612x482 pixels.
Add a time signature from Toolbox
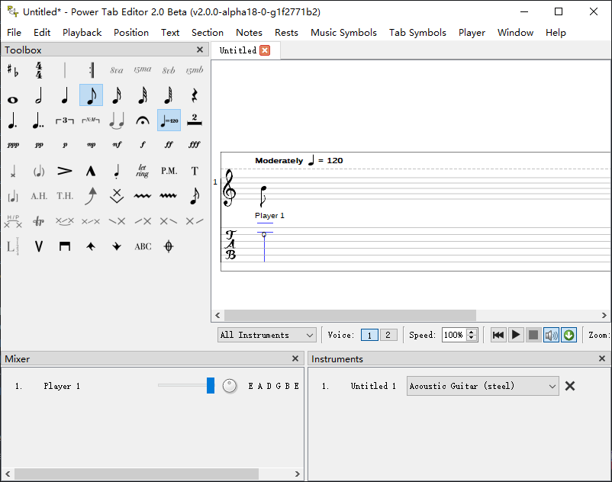(39, 71)
